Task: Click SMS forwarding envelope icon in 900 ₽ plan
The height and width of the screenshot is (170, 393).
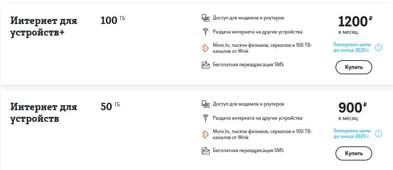Action: coord(205,151)
